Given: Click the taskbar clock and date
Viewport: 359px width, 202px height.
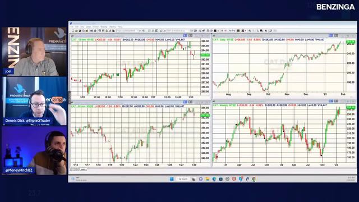Looking at the screenshot, I should coord(351,179).
